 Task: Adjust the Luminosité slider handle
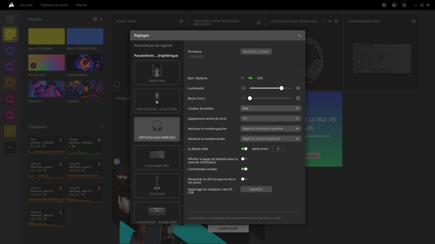point(281,88)
